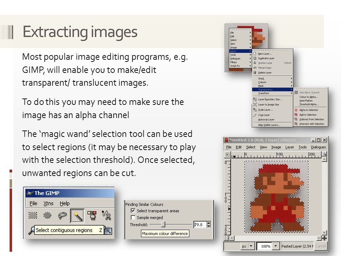Expand Script-Fu in the context menu
Image resolution: width=341 pixels, height=256 pixels.
click(240, 66)
